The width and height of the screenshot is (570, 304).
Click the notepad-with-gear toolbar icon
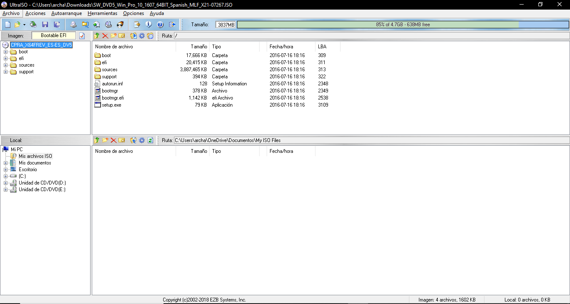(x=136, y=25)
